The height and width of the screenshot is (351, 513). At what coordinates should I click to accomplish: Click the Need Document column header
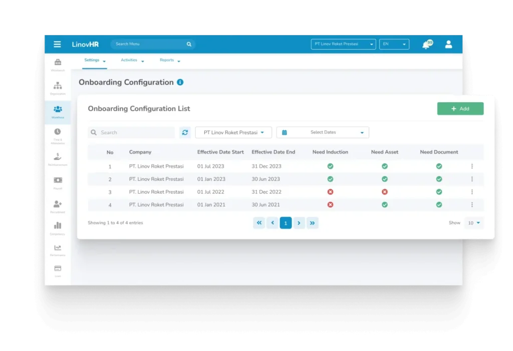pos(439,152)
